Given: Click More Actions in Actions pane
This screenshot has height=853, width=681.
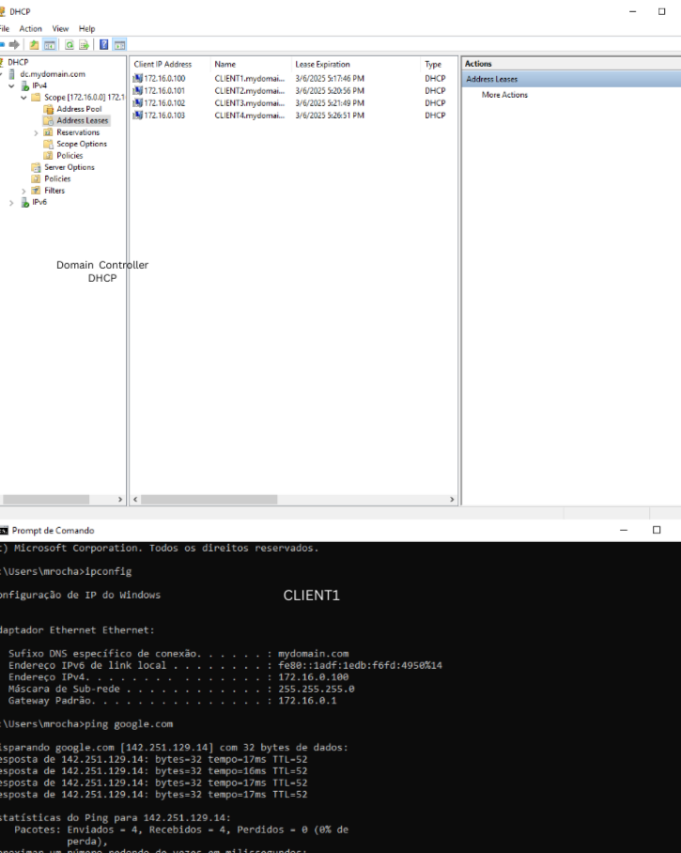Looking at the screenshot, I should coord(504,95).
